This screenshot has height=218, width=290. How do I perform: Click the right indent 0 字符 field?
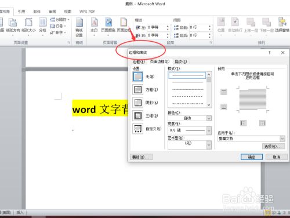click(156, 35)
